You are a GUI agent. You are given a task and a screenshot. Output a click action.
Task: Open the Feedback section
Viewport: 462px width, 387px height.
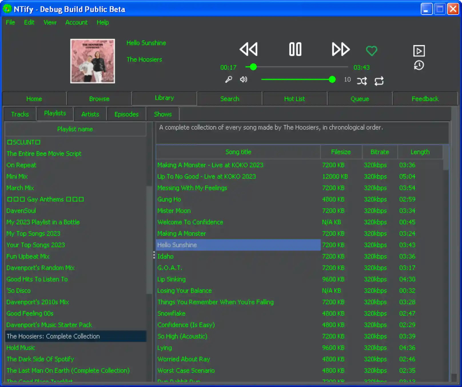tap(425, 98)
